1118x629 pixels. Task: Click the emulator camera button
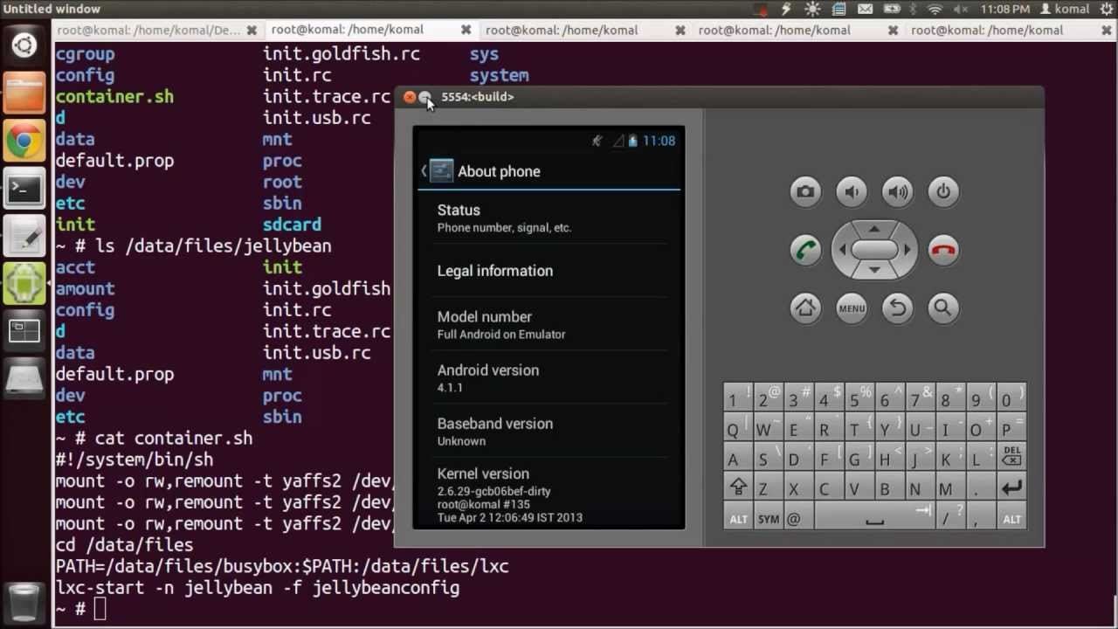(x=805, y=191)
